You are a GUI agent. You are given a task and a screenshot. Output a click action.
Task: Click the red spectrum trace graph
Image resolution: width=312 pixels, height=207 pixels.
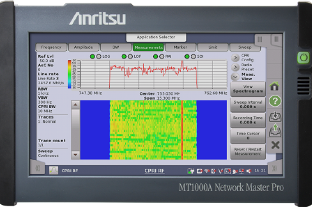point(153,74)
